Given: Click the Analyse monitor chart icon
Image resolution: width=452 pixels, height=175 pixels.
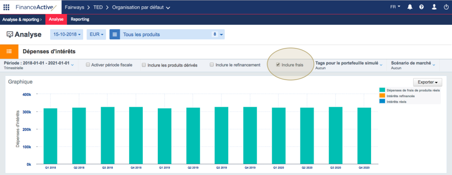Looking at the screenshot, I should click(x=10, y=35).
